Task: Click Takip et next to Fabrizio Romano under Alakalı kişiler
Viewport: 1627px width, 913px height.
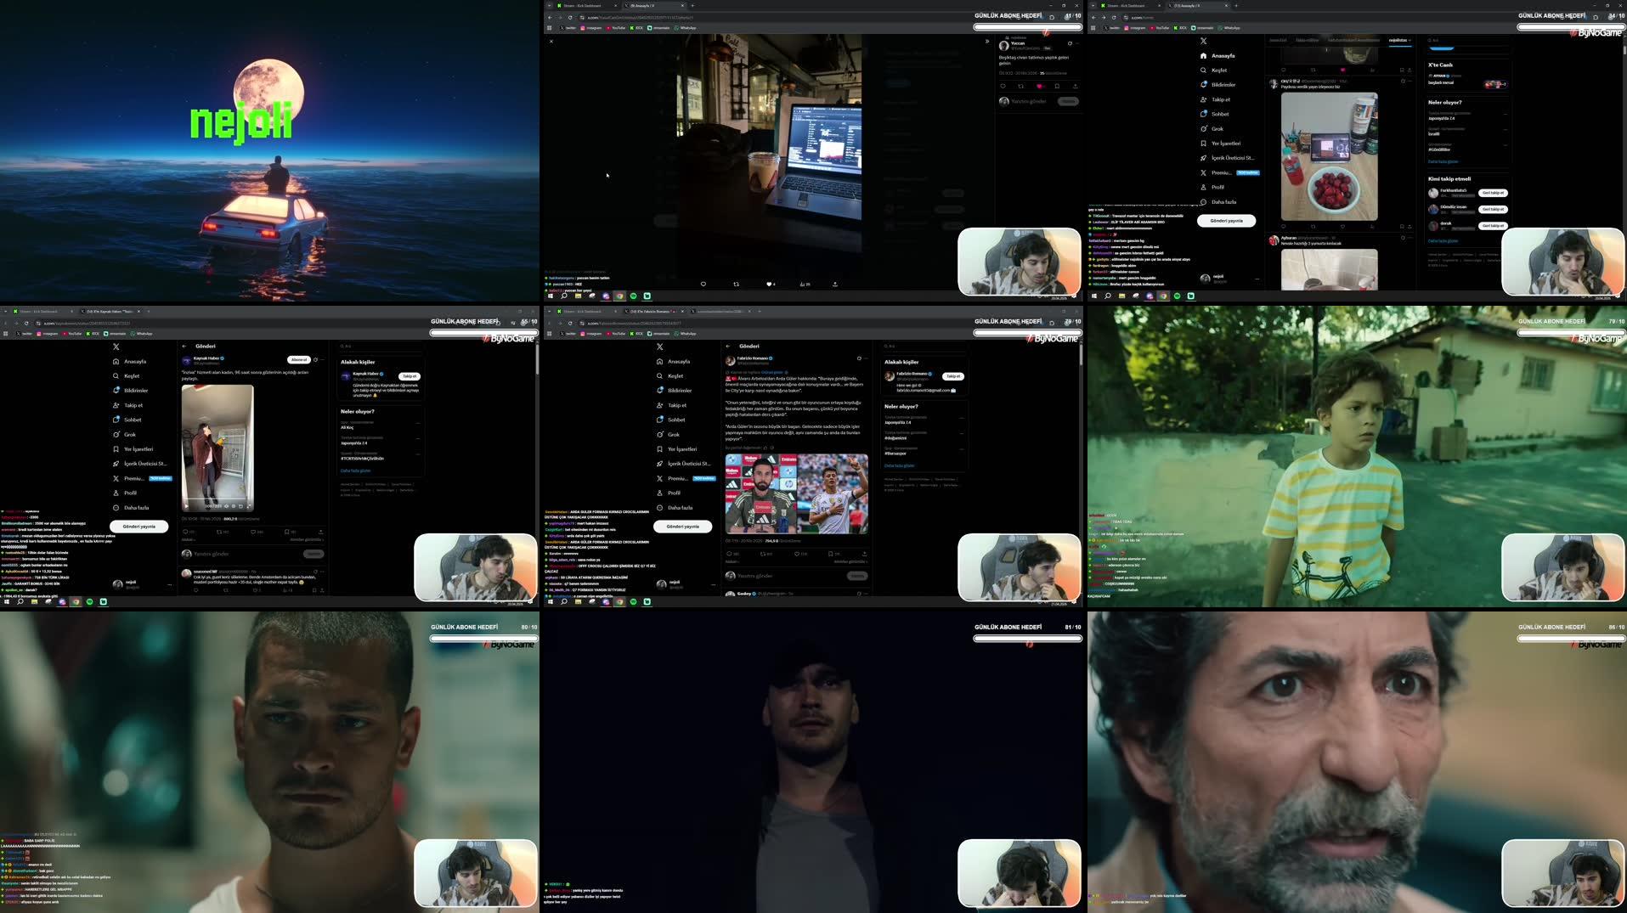Action: (953, 375)
